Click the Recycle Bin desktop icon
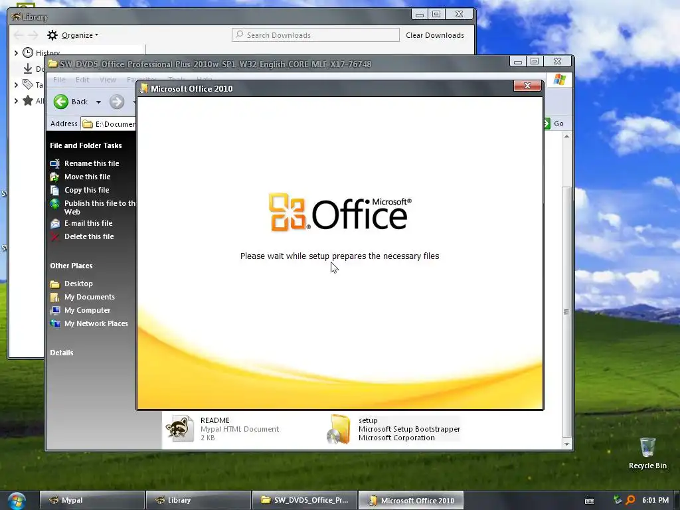The height and width of the screenshot is (510, 680). (x=647, y=447)
